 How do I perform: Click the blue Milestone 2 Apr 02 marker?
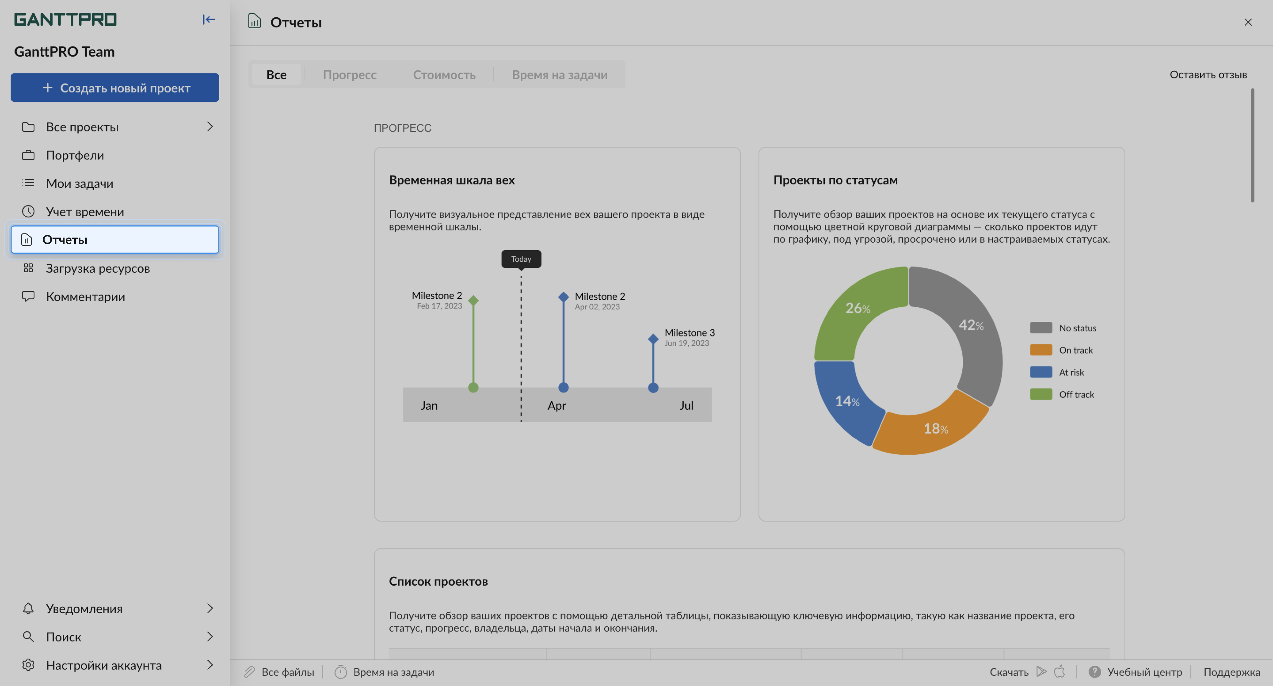pyautogui.click(x=563, y=296)
